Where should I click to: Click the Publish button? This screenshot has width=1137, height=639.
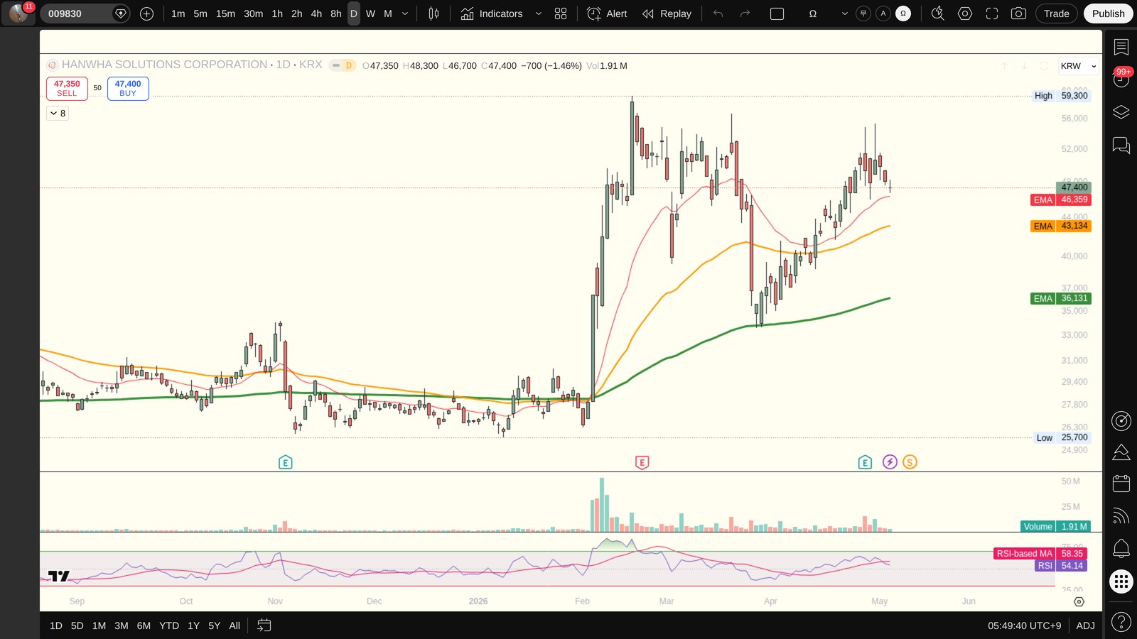coord(1109,13)
